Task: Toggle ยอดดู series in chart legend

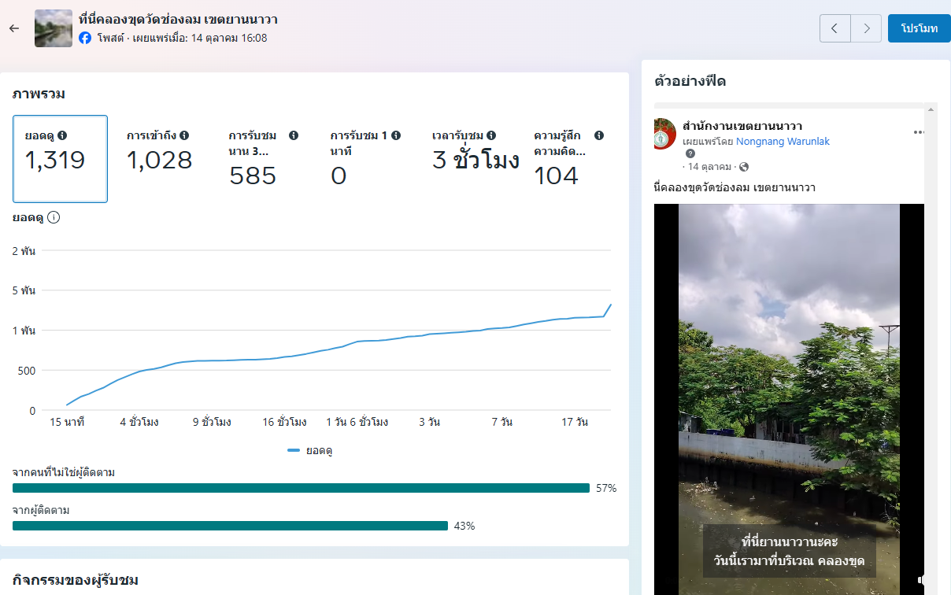Action: click(x=309, y=450)
